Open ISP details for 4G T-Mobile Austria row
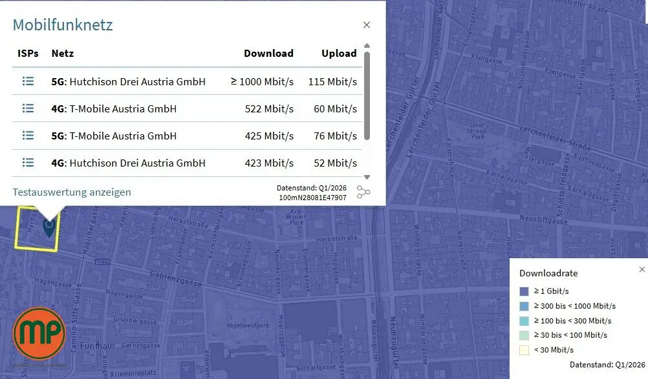648x379 pixels. tap(28, 108)
